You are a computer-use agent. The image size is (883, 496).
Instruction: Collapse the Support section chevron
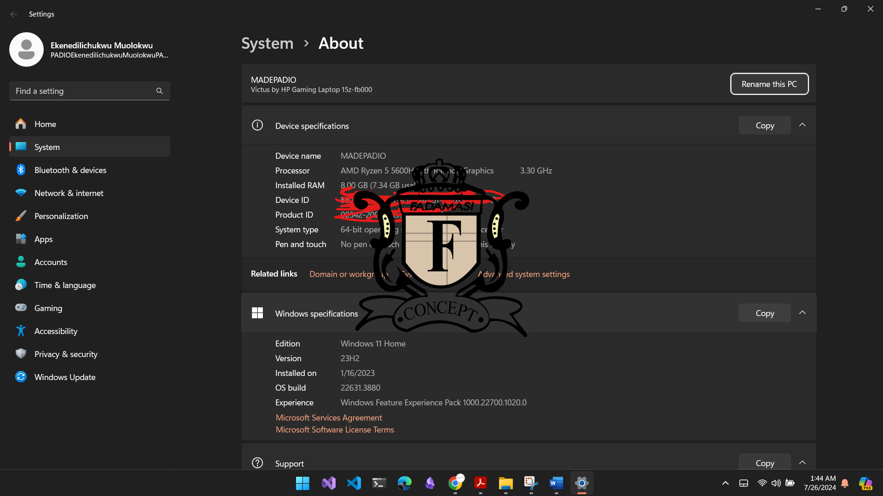click(x=802, y=462)
